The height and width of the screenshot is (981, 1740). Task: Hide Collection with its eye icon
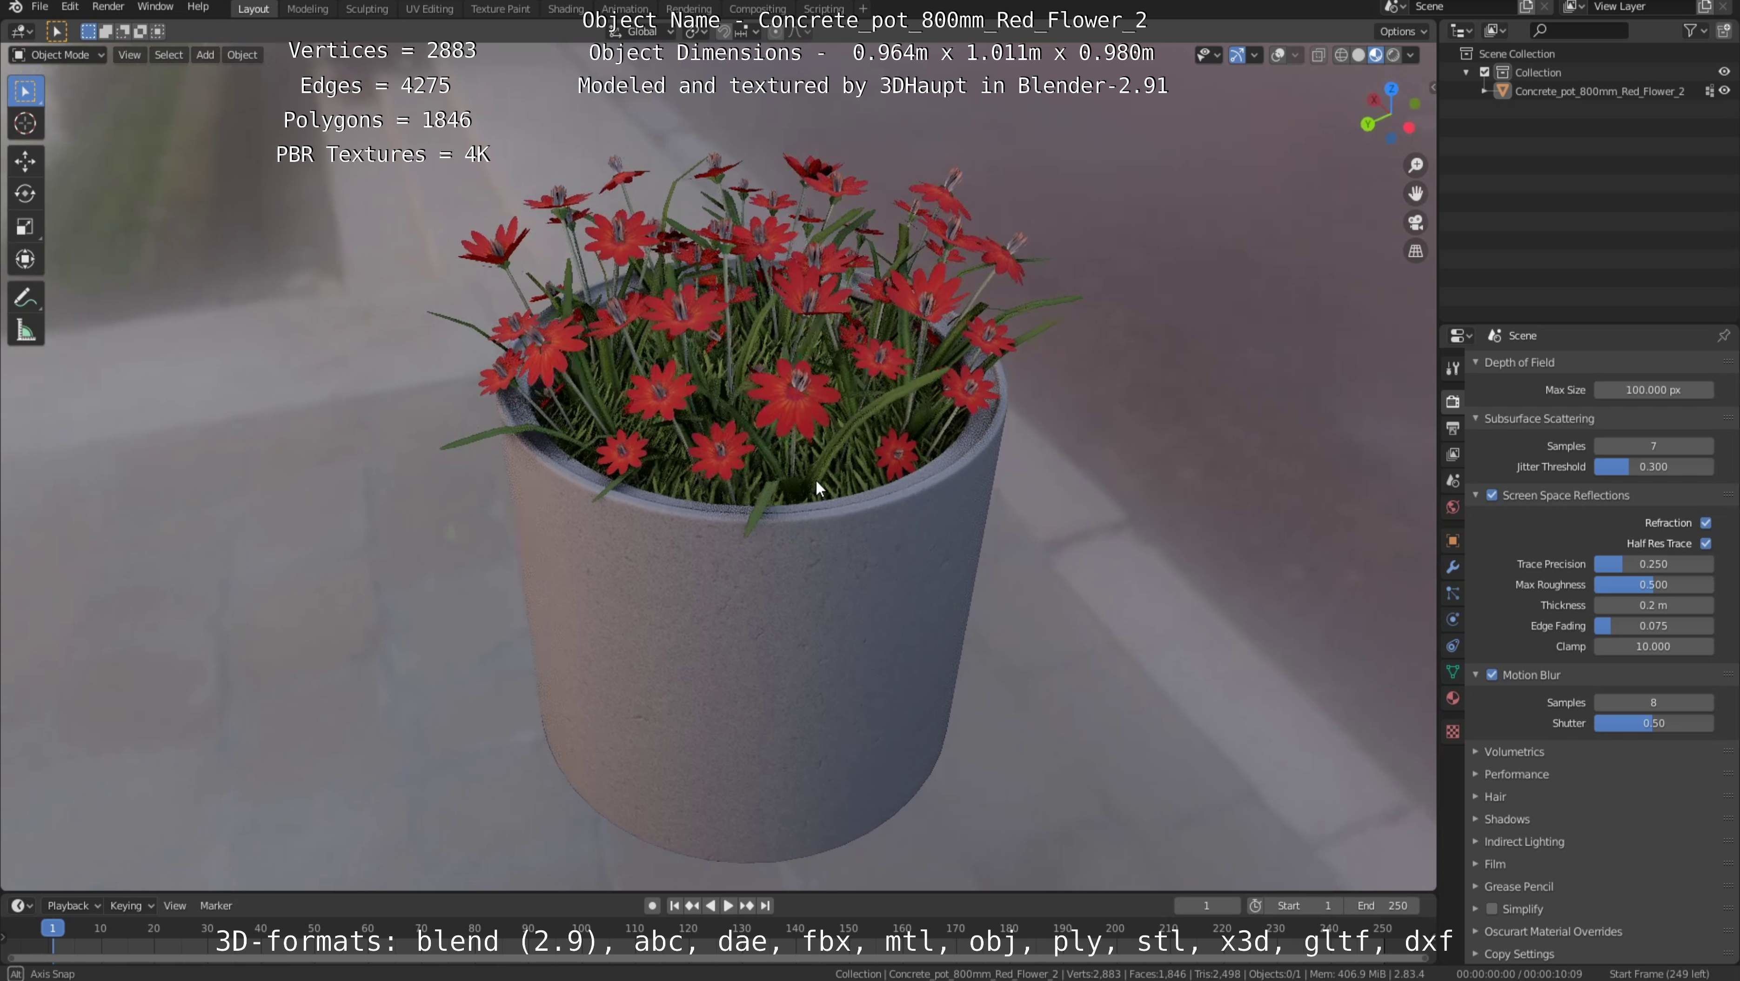(1724, 72)
